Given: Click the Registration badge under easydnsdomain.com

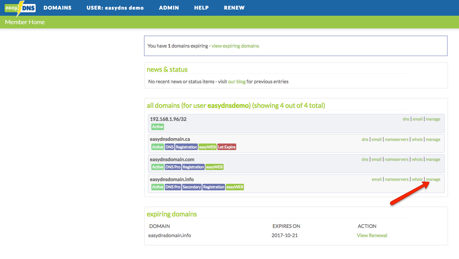Looking at the screenshot, I should (x=194, y=167).
